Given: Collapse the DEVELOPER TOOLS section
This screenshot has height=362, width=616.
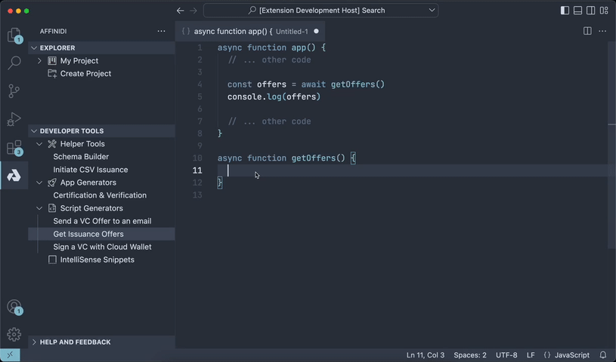Looking at the screenshot, I should 34,131.
